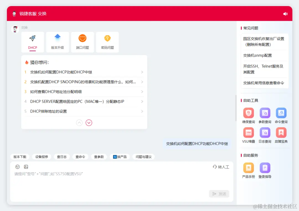Open question DHCP SERVER配置给固定的PC

tap(84, 101)
